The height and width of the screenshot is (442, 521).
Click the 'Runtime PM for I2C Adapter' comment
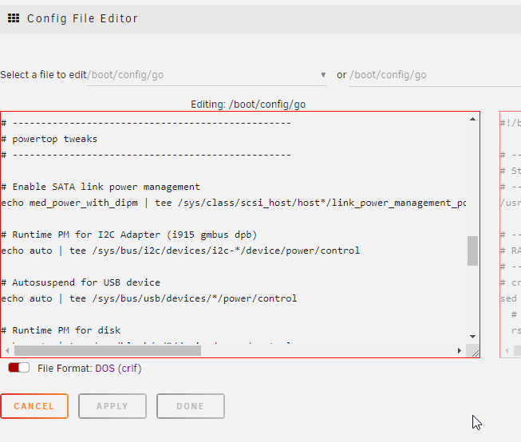(129, 235)
